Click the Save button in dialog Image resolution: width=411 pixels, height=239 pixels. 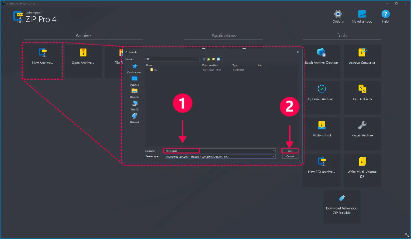[290, 151]
